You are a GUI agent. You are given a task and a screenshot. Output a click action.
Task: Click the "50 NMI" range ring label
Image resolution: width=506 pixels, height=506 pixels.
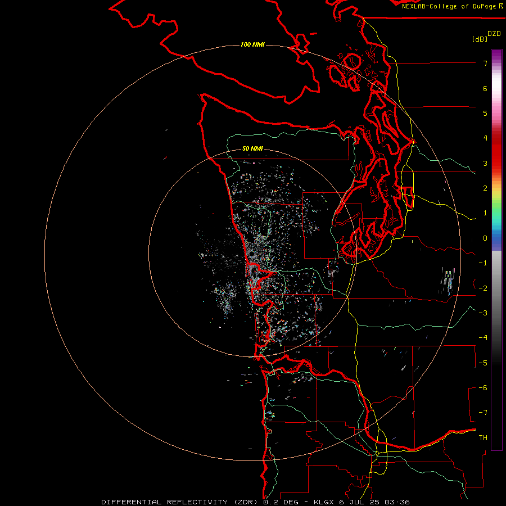click(x=252, y=148)
